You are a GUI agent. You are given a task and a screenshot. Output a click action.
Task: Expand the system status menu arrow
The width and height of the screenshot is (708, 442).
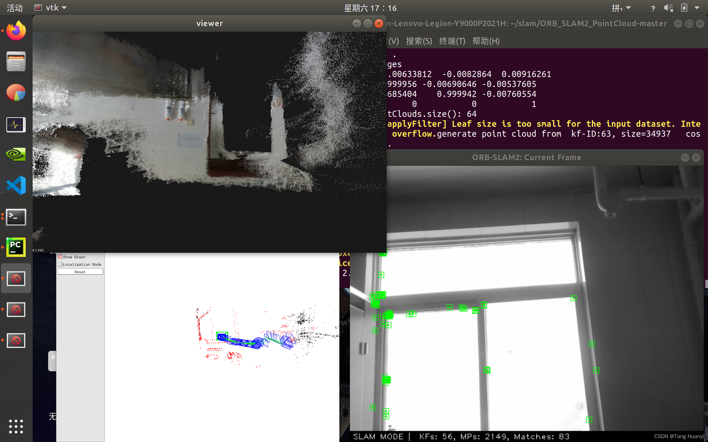[x=697, y=8]
